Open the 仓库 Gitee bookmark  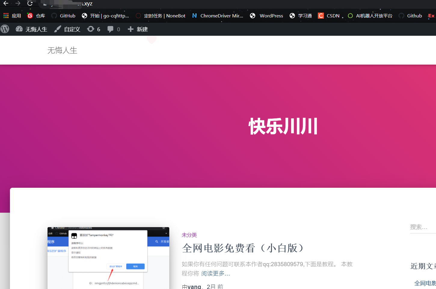pyautogui.click(x=36, y=16)
